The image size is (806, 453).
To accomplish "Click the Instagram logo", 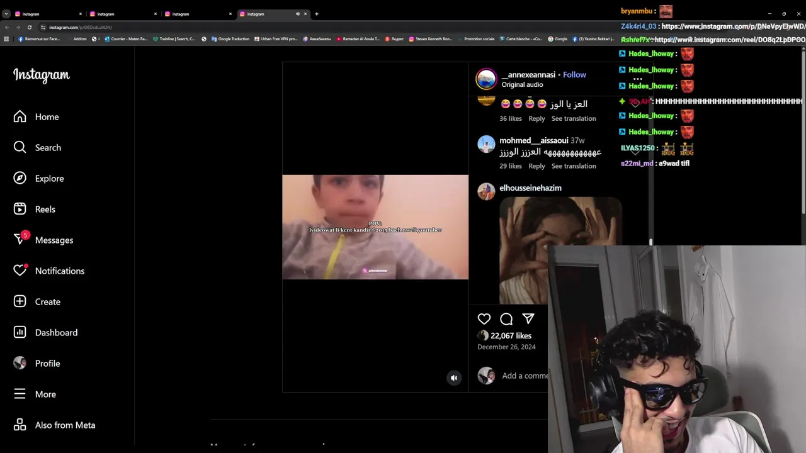I will [42, 75].
